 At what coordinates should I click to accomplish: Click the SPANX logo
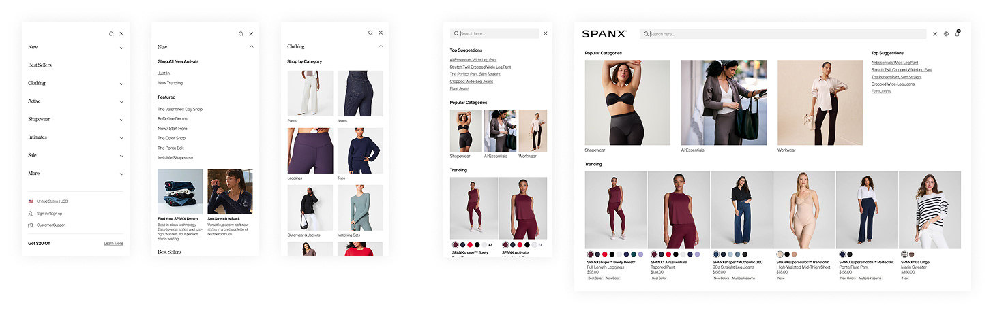click(x=604, y=33)
